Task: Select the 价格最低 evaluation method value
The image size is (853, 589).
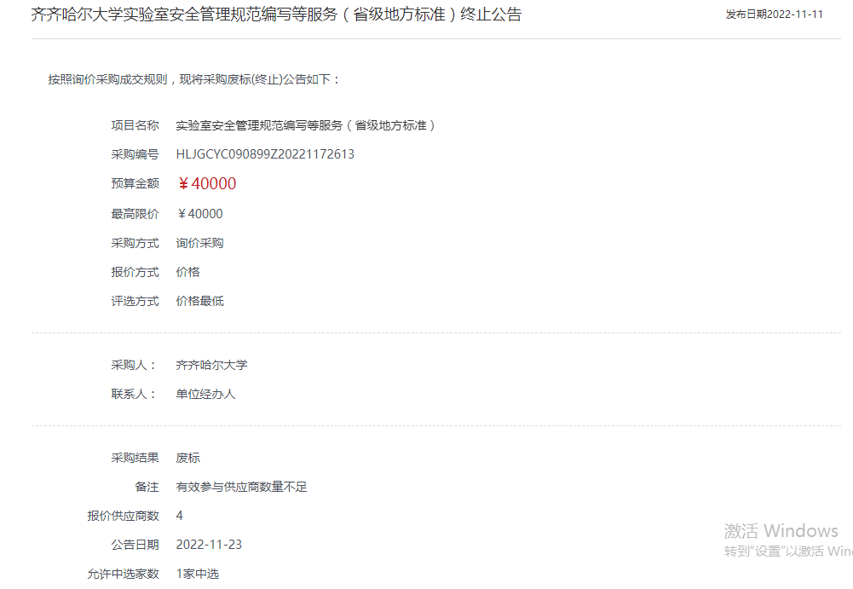Action: 199,301
